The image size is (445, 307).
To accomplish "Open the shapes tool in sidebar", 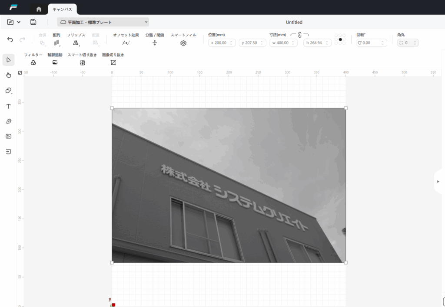I will [x=8, y=91].
